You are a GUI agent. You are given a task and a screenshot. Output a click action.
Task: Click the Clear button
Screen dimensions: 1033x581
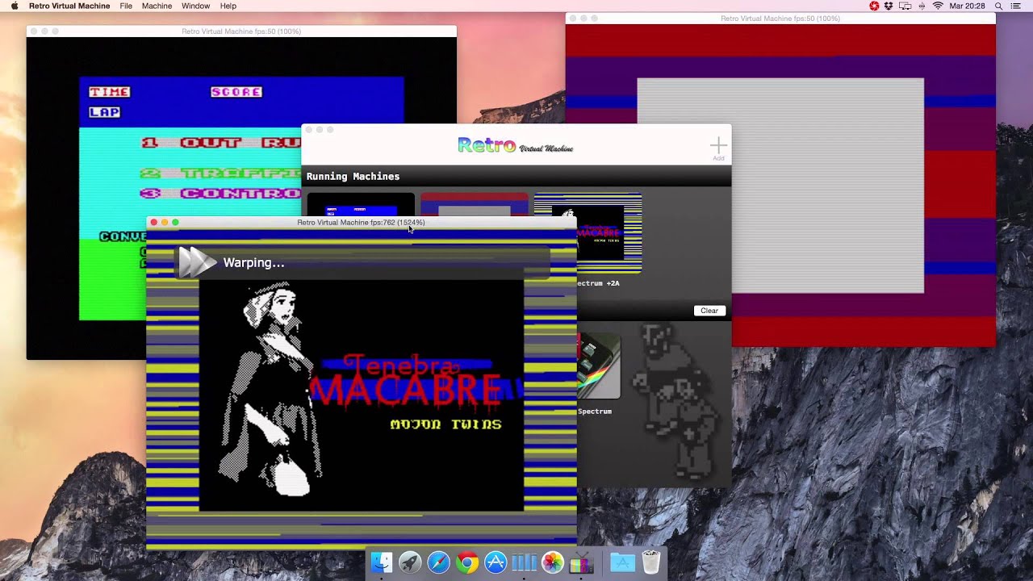click(709, 311)
